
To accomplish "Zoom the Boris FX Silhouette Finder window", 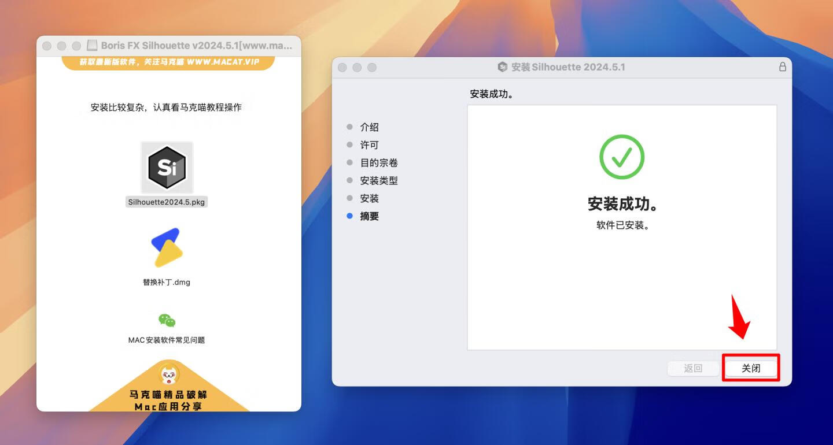I will (76, 46).
